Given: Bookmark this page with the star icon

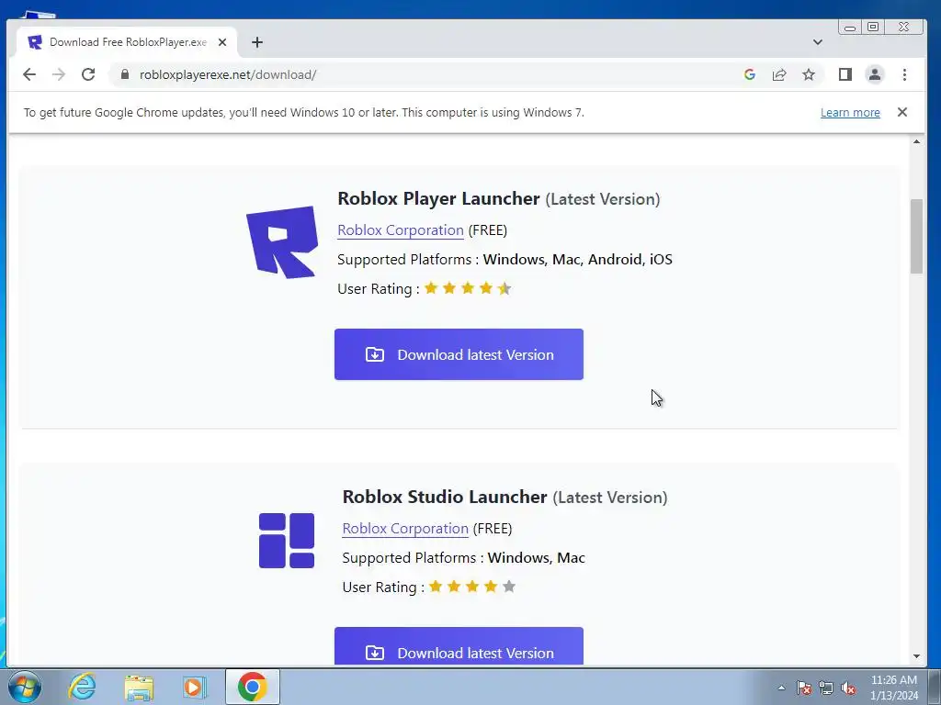Looking at the screenshot, I should (x=809, y=74).
